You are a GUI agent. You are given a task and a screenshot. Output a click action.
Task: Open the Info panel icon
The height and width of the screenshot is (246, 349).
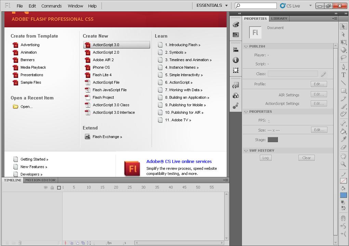coord(236,60)
